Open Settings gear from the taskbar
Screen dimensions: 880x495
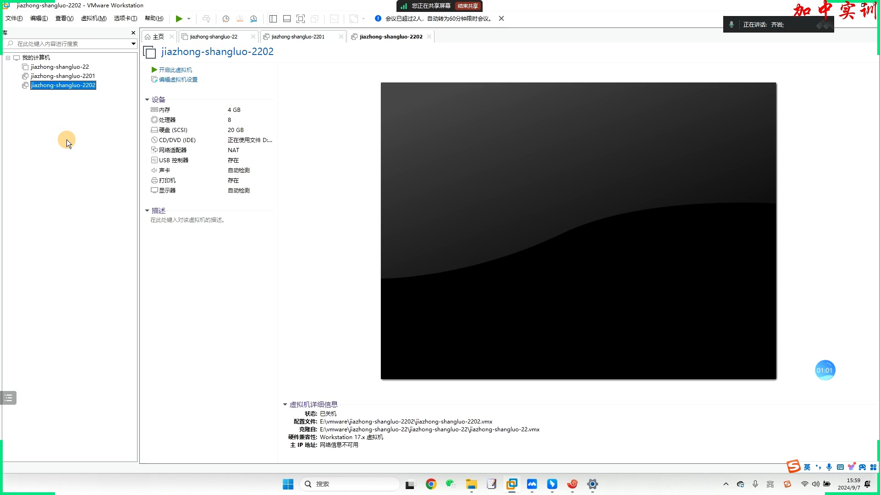592,484
